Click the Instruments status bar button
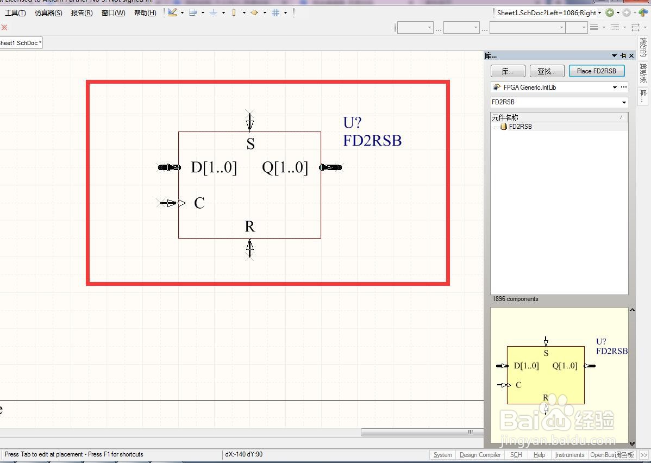The height and width of the screenshot is (463, 651). coord(569,455)
